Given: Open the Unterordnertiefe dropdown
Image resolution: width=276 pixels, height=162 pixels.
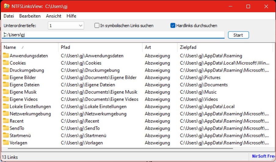Looking at the screenshot, I should (x=66, y=26).
